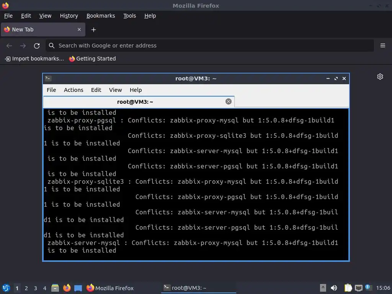The height and width of the screenshot is (294, 392).
Task: Open a new tab with plus button
Action: [x=93, y=30]
